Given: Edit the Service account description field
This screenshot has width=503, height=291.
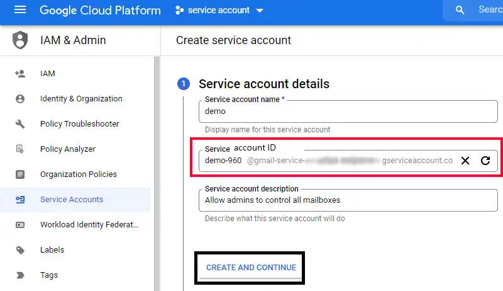Looking at the screenshot, I should [x=348, y=200].
